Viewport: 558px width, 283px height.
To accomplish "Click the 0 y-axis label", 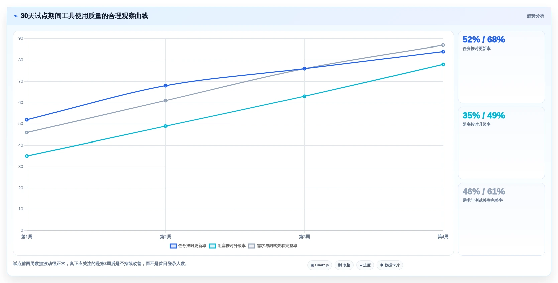I will coord(22,230).
